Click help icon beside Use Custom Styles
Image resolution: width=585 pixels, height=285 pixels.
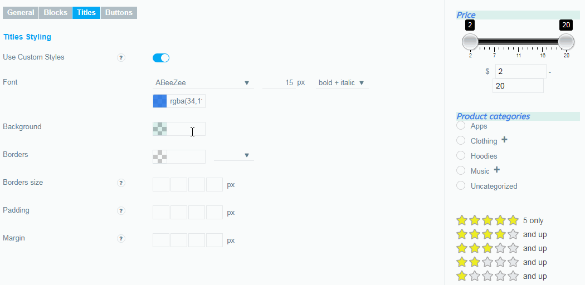[121, 58]
